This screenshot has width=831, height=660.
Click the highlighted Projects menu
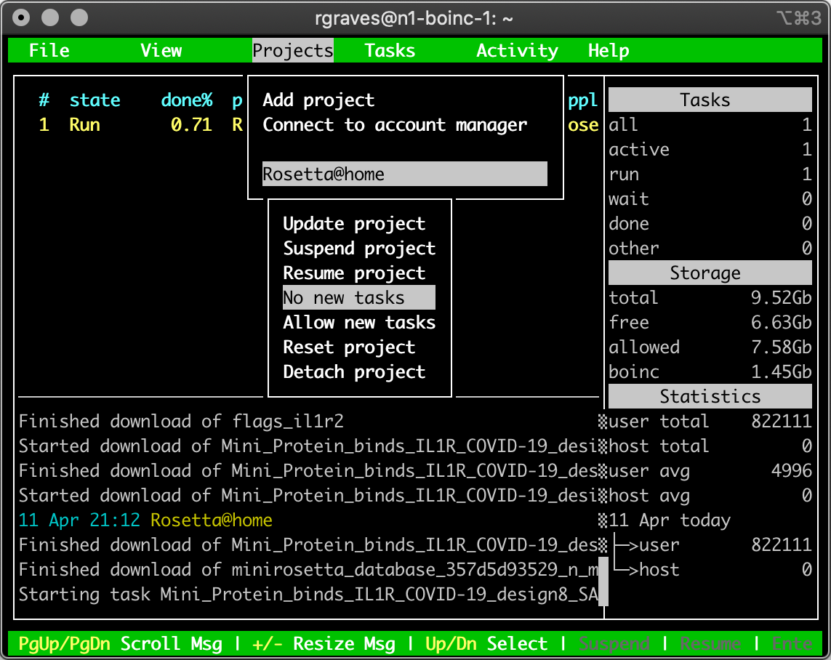293,51
